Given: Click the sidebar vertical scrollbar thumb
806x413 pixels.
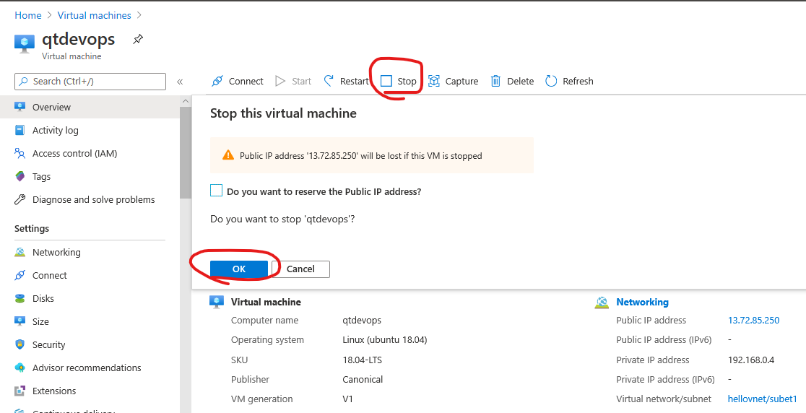Looking at the screenshot, I should pyautogui.click(x=186, y=152).
